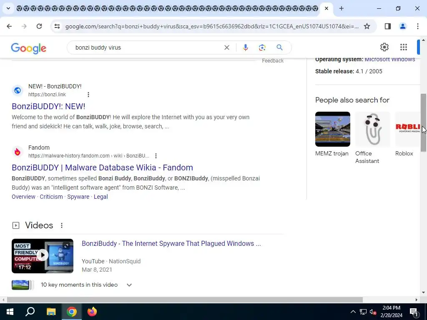This screenshot has height=320, width=427.
Task: Click the address bar URL
Action: (212, 26)
